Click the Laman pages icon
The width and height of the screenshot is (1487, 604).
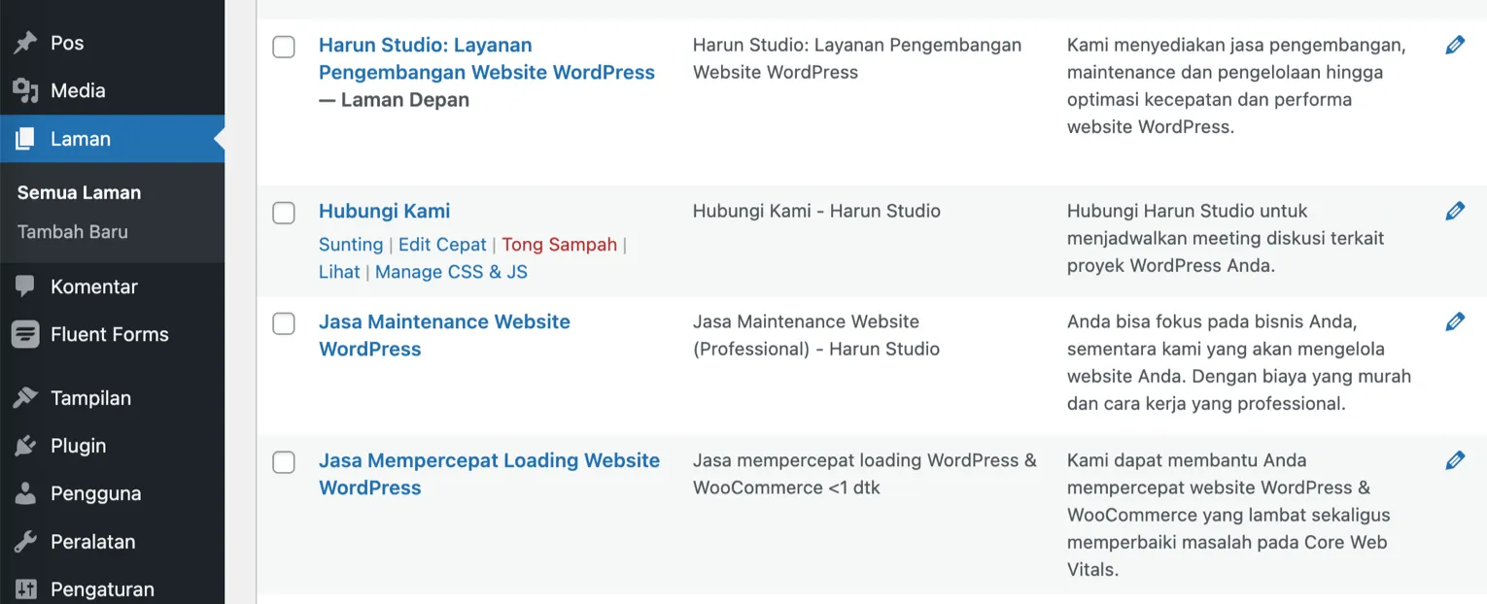point(25,139)
